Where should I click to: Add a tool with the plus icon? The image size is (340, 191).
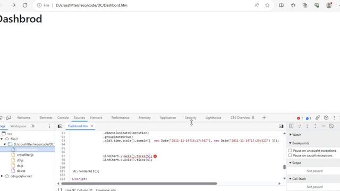(x=264, y=118)
